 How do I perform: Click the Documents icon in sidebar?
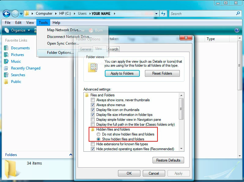click(6, 48)
